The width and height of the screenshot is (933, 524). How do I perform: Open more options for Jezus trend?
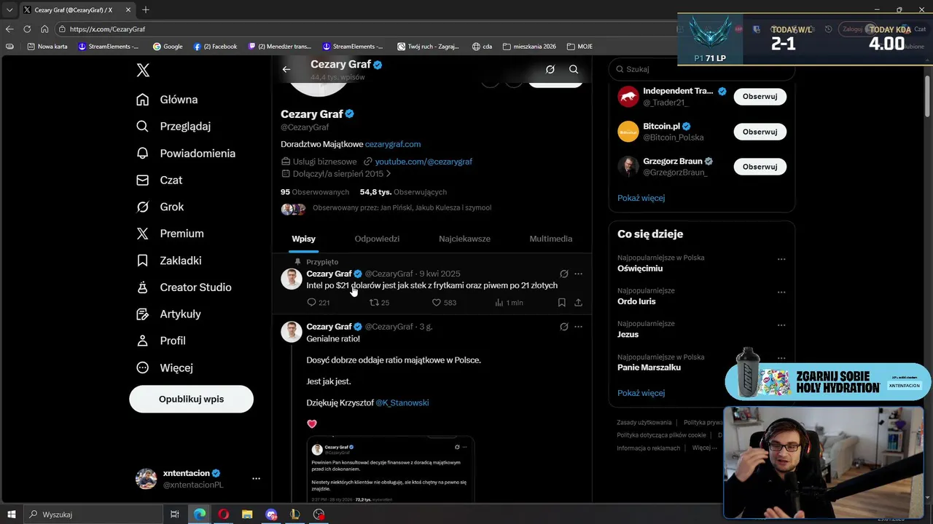point(781,325)
